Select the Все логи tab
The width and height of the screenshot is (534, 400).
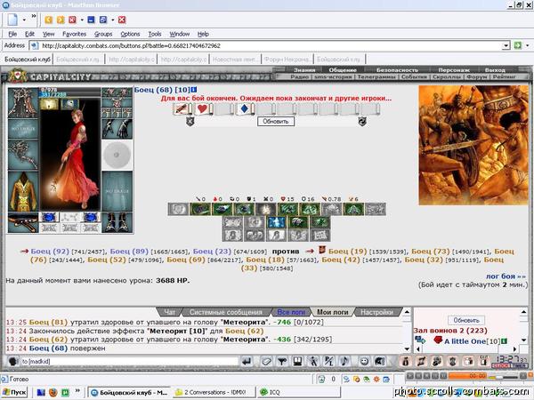291,312
